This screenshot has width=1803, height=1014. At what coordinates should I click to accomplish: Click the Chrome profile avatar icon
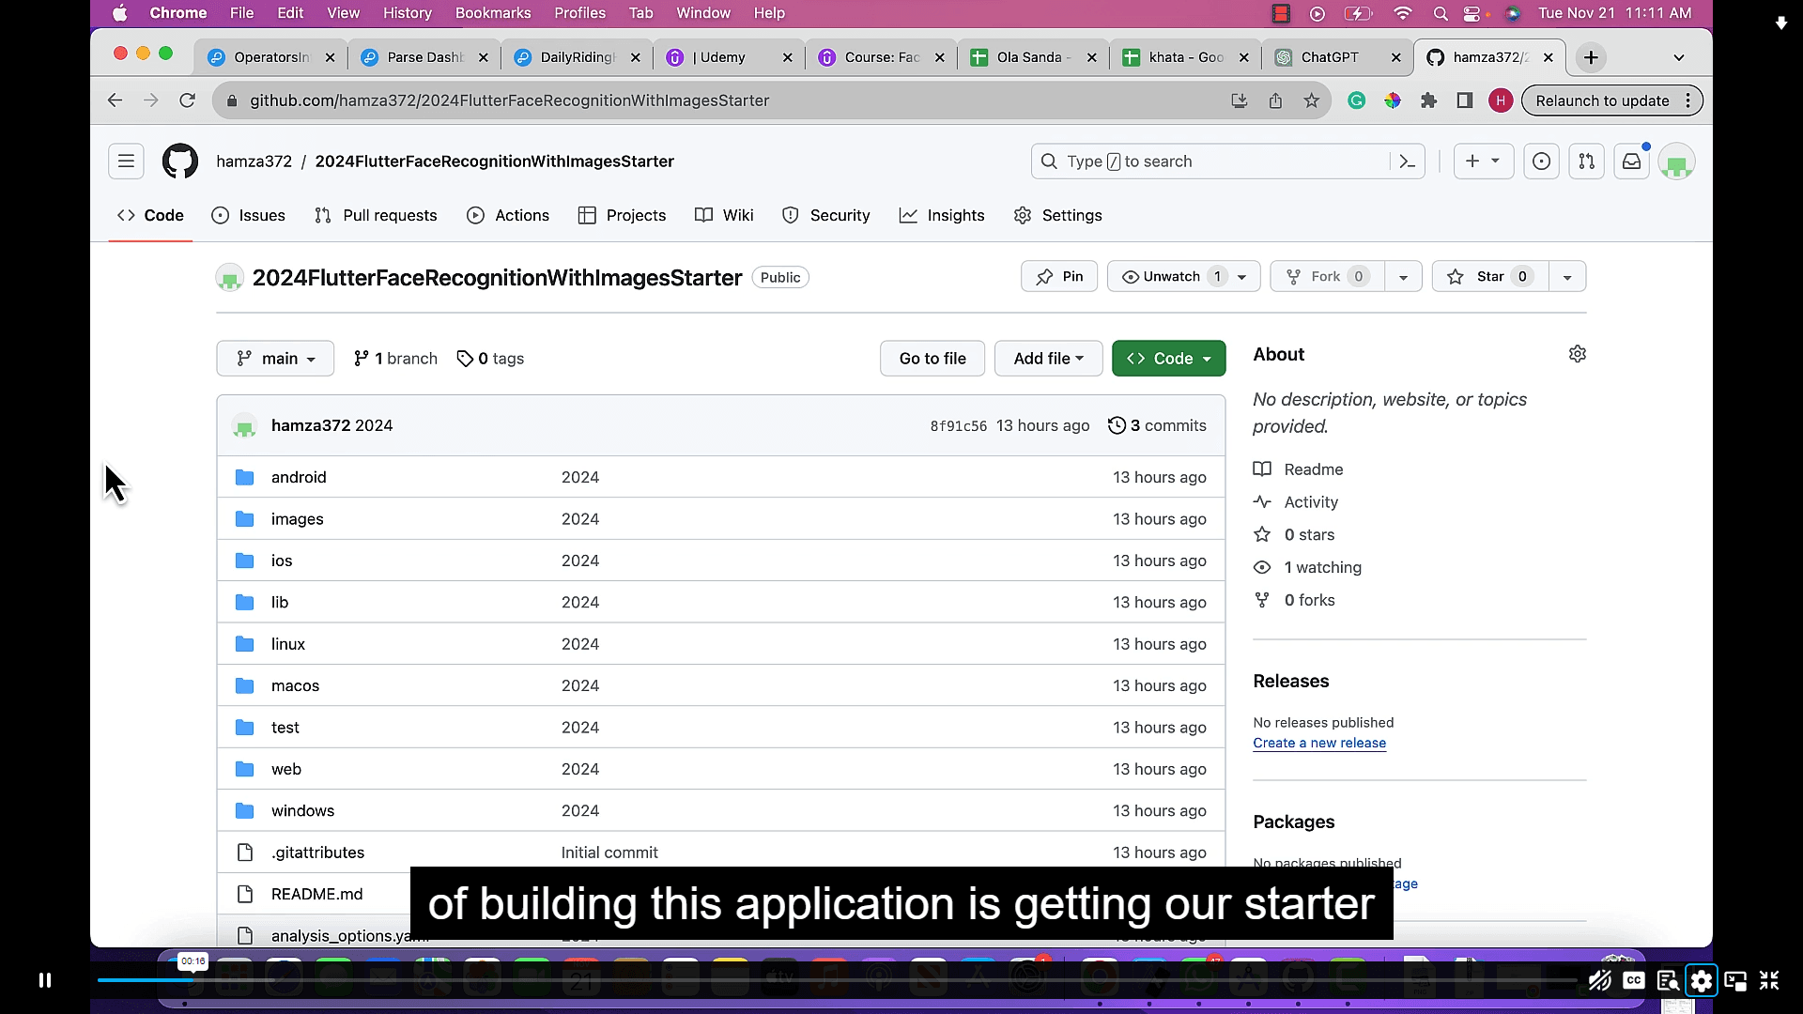click(x=1500, y=100)
